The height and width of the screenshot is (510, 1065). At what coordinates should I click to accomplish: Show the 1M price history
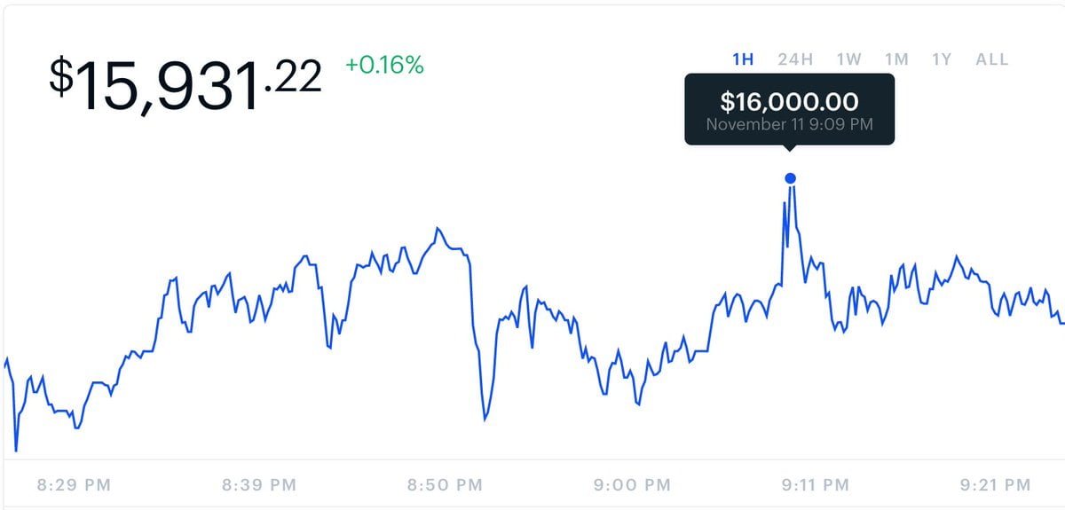896,59
